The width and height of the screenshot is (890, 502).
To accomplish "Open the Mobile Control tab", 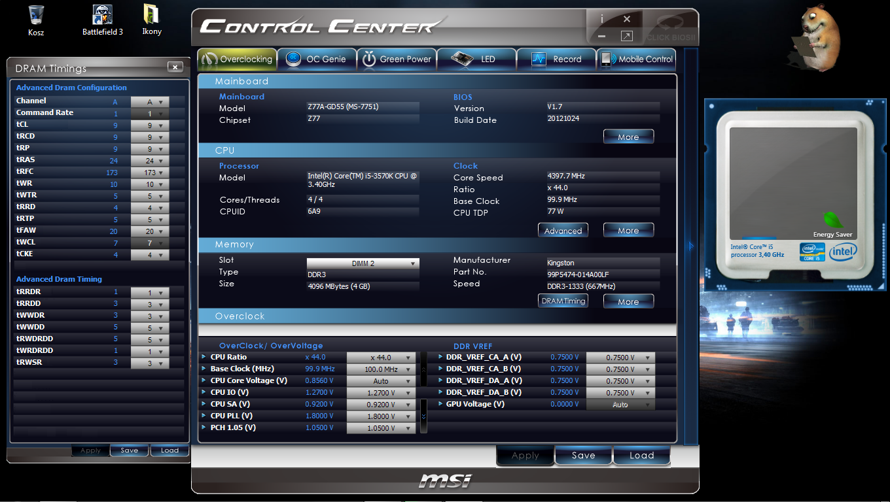I will (636, 59).
